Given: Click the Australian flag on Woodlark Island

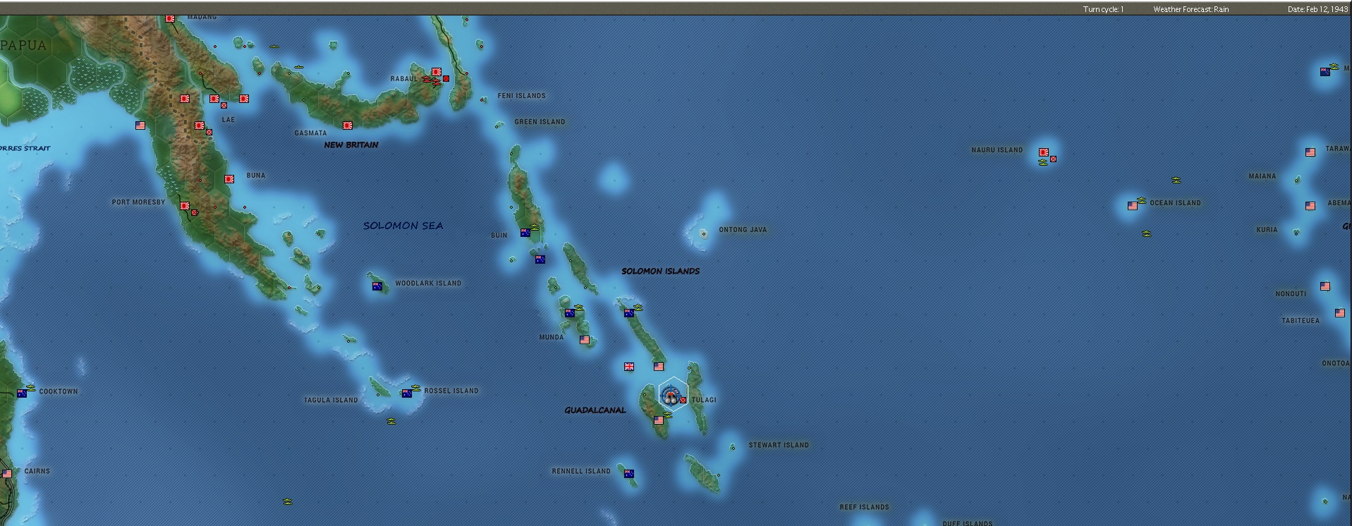Looking at the screenshot, I should [377, 286].
